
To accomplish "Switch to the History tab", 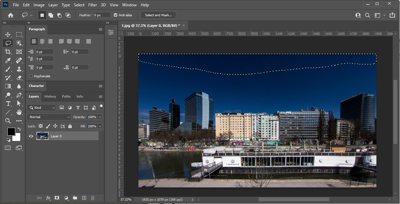I will coord(50,97).
